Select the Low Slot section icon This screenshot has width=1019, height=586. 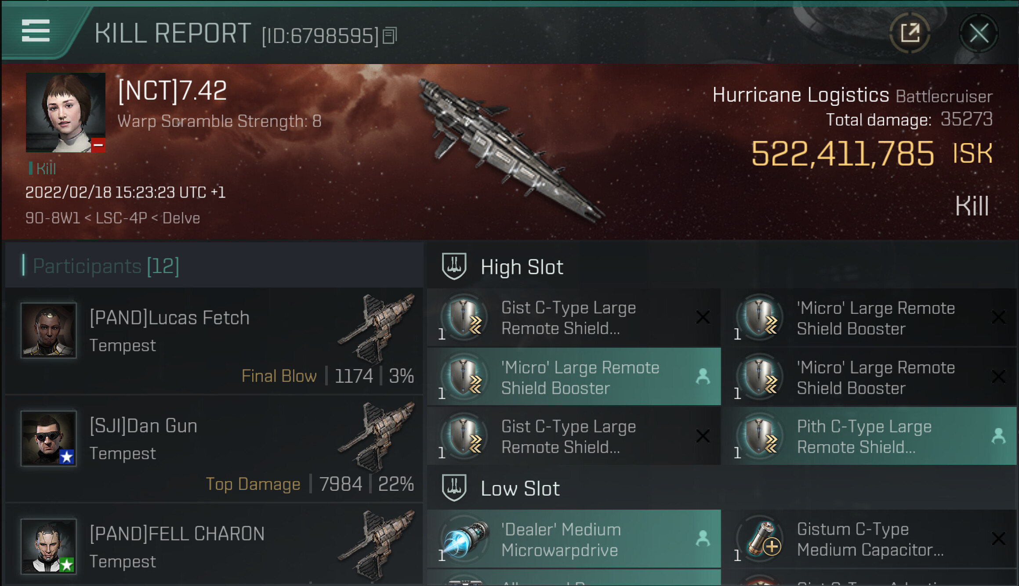coord(454,488)
